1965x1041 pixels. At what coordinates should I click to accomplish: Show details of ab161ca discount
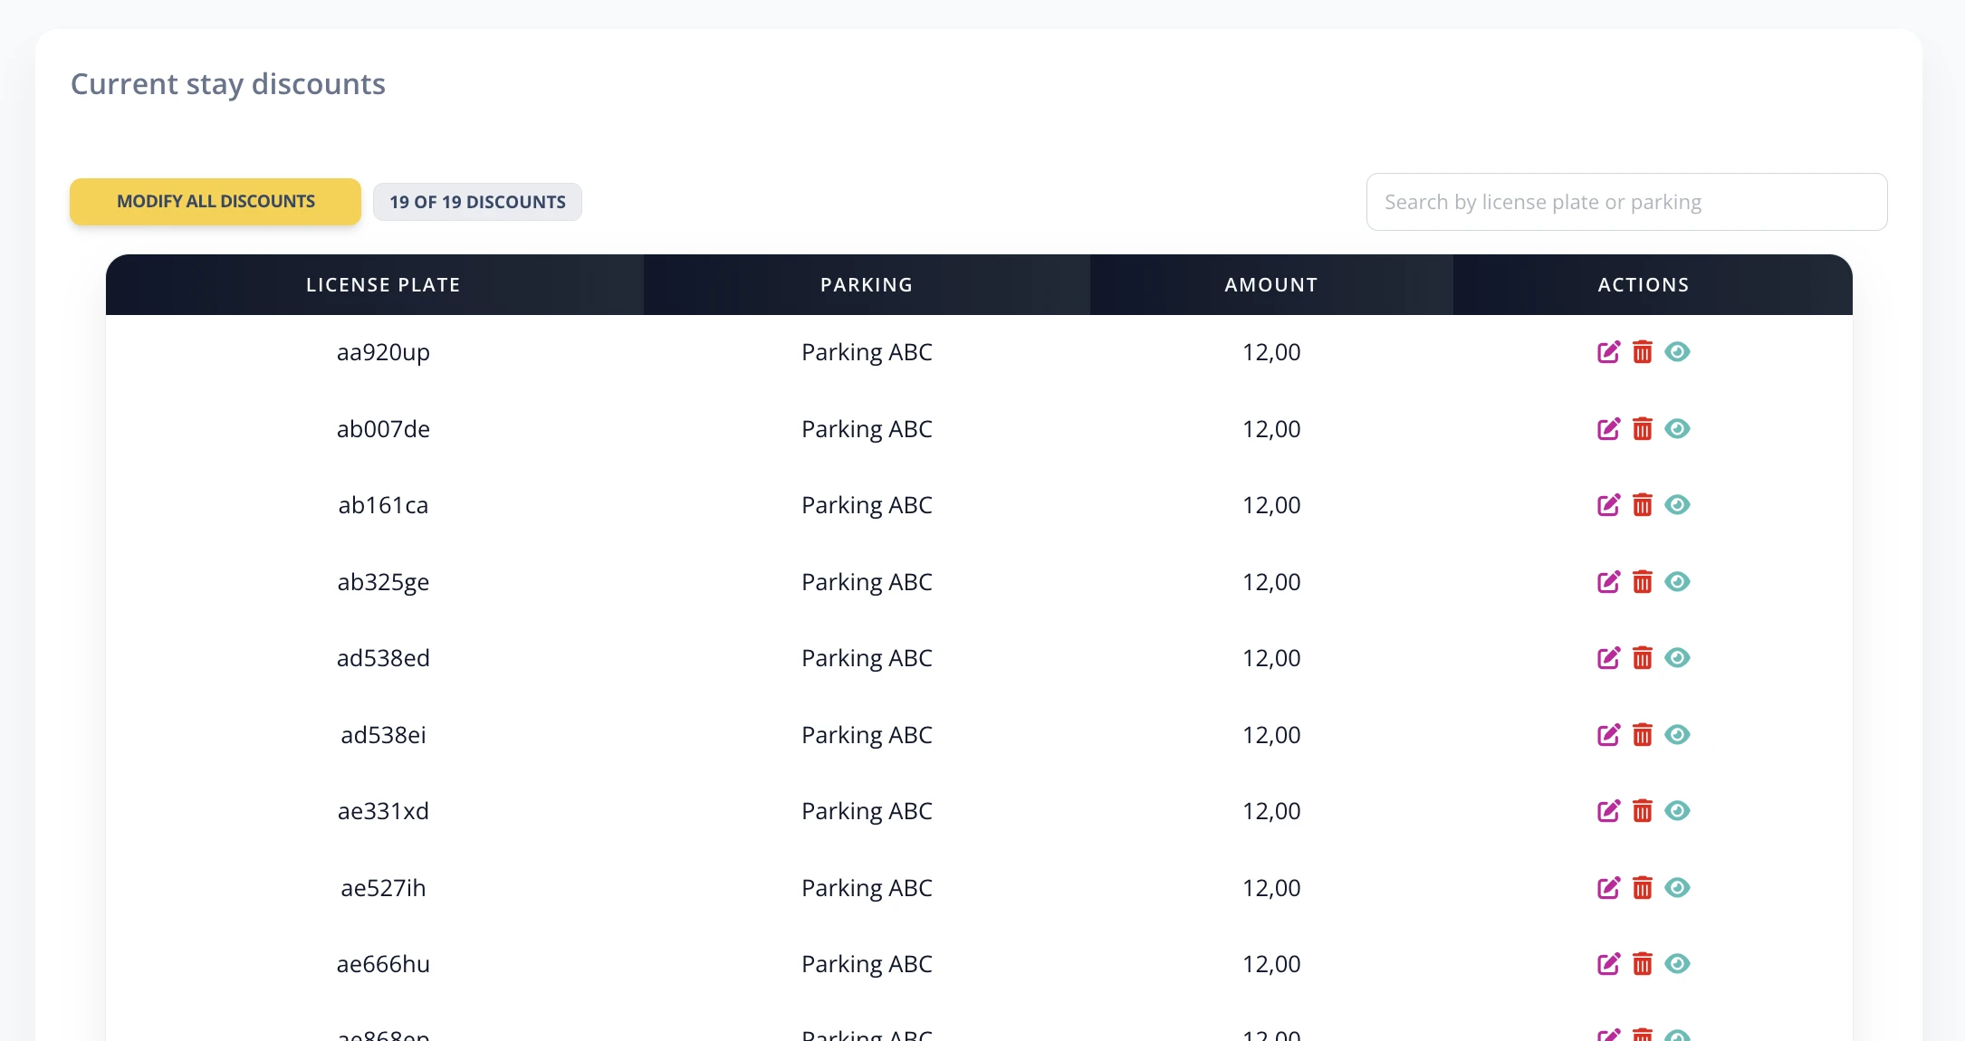[1677, 504]
